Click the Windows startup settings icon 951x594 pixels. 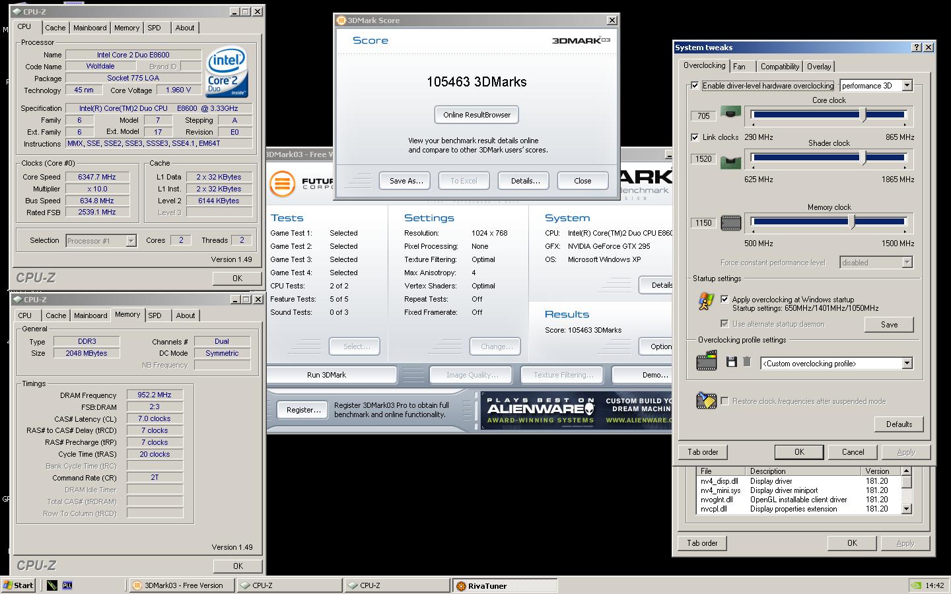tap(706, 302)
